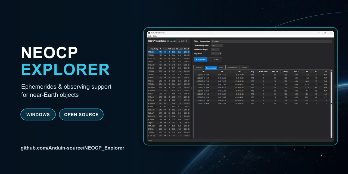Switch to the Summary tab
Image resolution: width=348 pixels, height=174 pixels.
(x=199, y=67)
